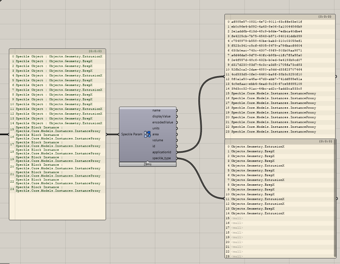Click the speckle_type output label

pos(161,158)
